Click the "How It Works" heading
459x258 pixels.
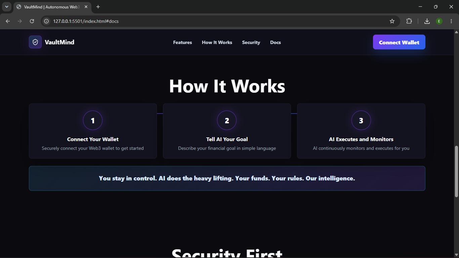(x=227, y=86)
